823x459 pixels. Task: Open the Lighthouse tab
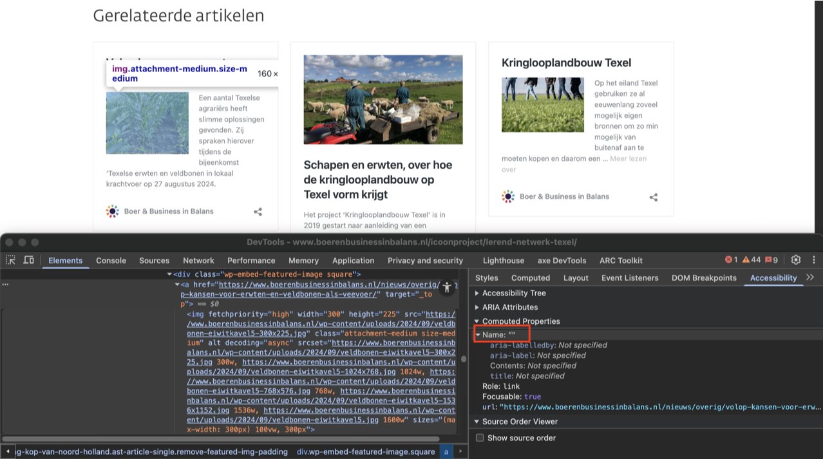(504, 261)
